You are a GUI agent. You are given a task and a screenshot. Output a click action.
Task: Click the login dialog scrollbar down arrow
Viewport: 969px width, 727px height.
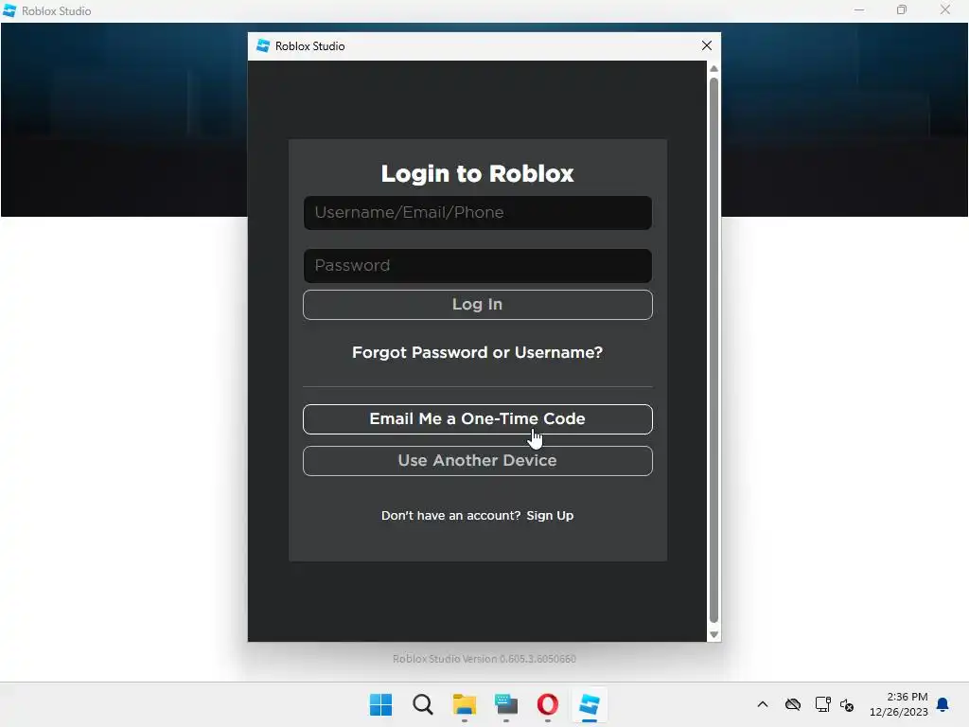point(714,634)
